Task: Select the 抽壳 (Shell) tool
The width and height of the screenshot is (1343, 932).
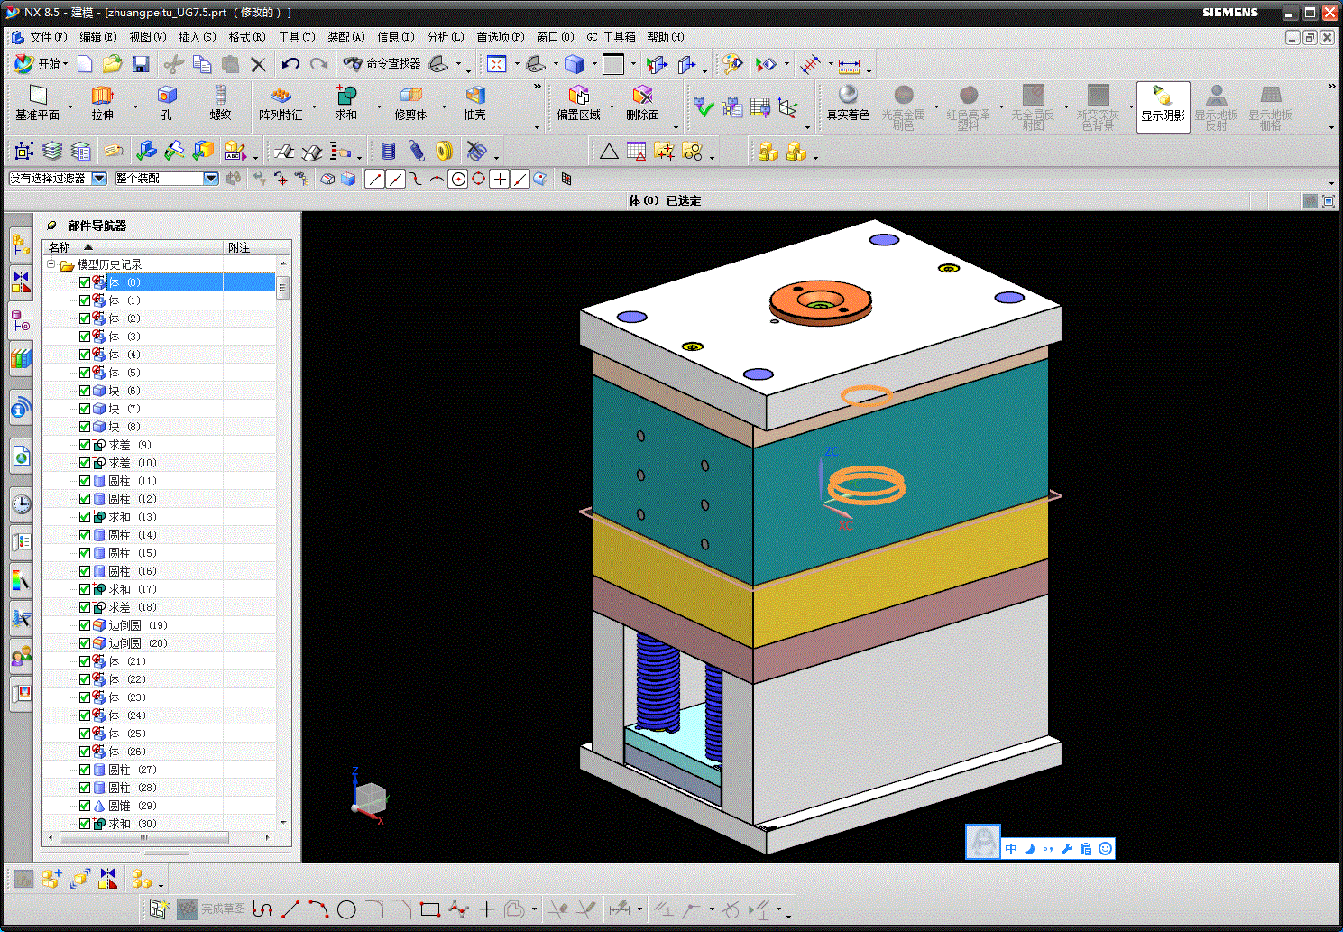Action: point(475,103)
